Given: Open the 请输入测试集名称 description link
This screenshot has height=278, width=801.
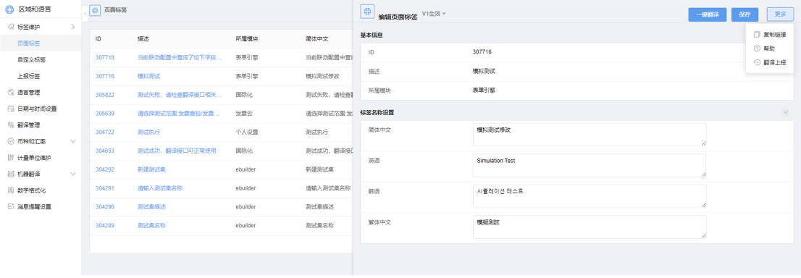Looking at the screenshot, I should coord(160,188).
